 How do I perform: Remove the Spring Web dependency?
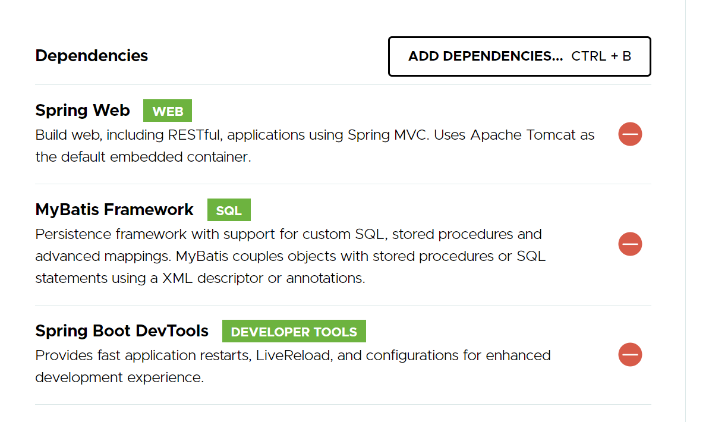pos(630,134)
